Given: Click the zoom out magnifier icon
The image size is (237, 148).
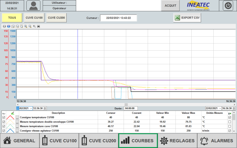Looking at the screenshot, I should (x=30, y=26).
